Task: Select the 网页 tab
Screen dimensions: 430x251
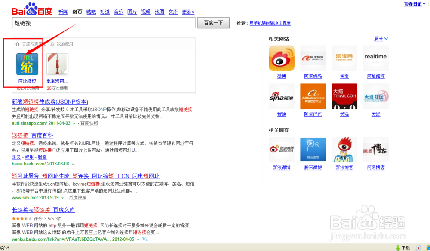Action: click(77, 12)
